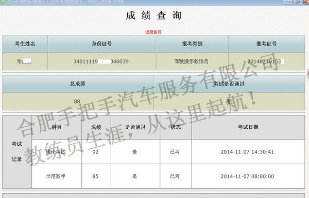Click the 成绩查询 page title
The width and height of the screenshot is (309, 198).
(153, 15)
